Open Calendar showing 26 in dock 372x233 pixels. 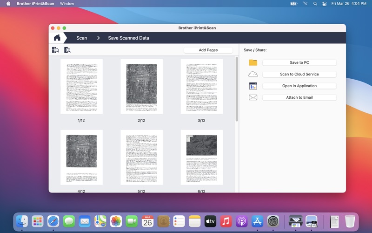147,221
